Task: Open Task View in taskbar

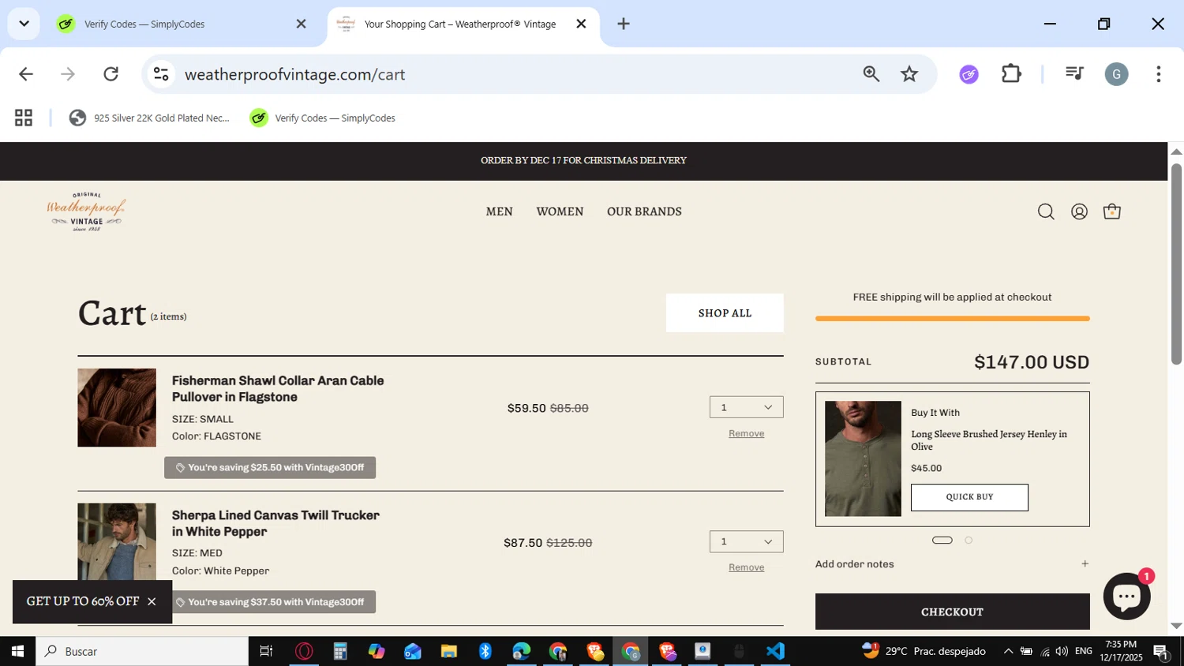Action: (x=266, y=651)
